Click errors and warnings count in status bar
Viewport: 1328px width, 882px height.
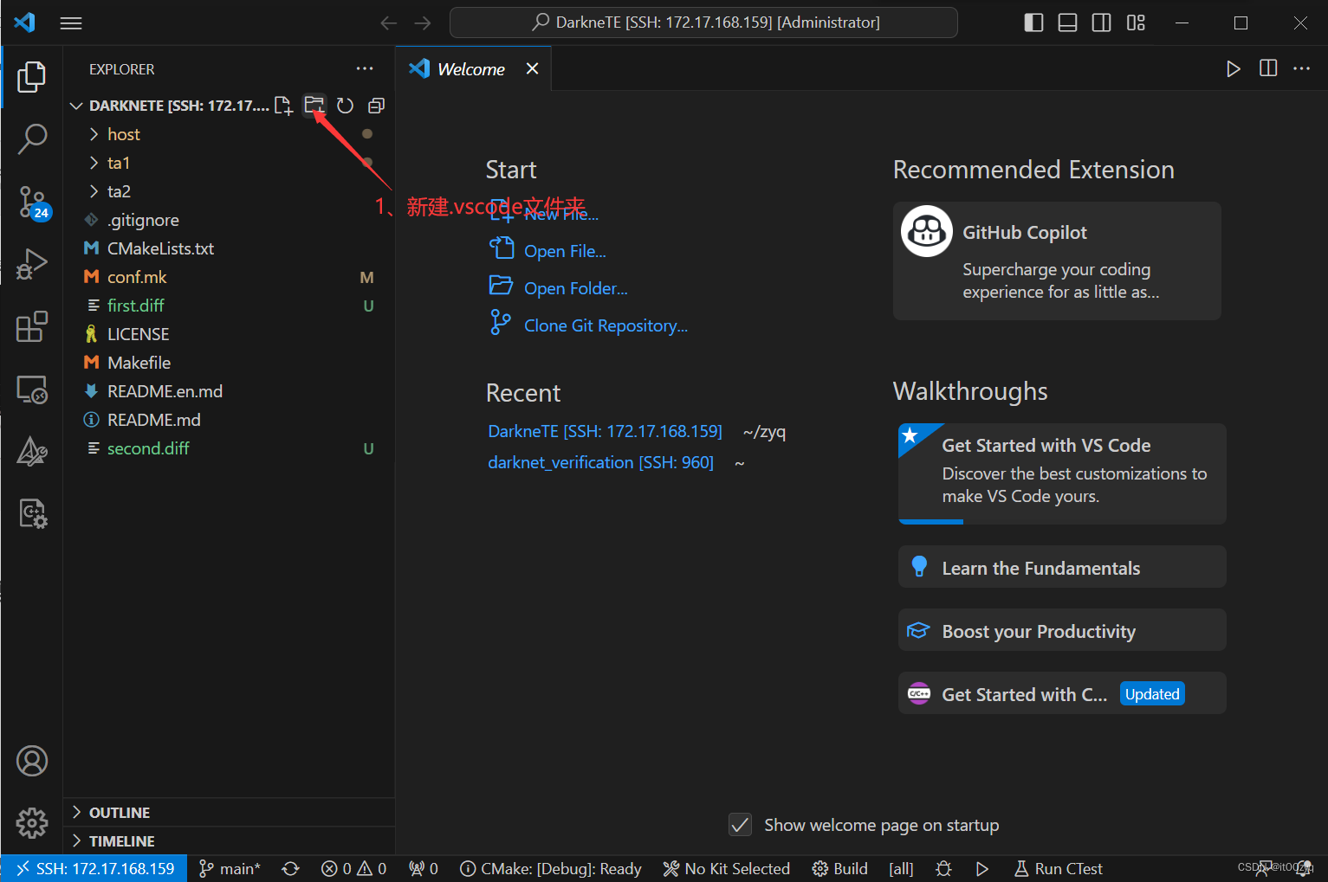tap(353, 868)
